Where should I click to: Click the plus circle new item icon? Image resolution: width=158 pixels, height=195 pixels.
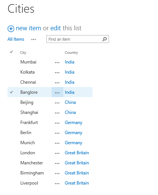11,29
